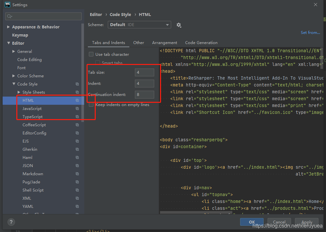Click the copy icon beside XML
This screenshot has width=326, height=232.
[77, 198]
